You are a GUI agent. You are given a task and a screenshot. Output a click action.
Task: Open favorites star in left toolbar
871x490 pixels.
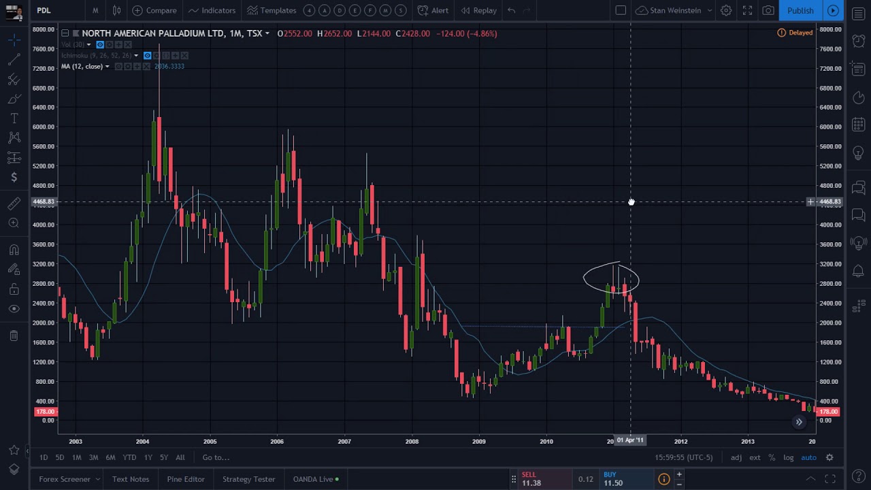14,450
